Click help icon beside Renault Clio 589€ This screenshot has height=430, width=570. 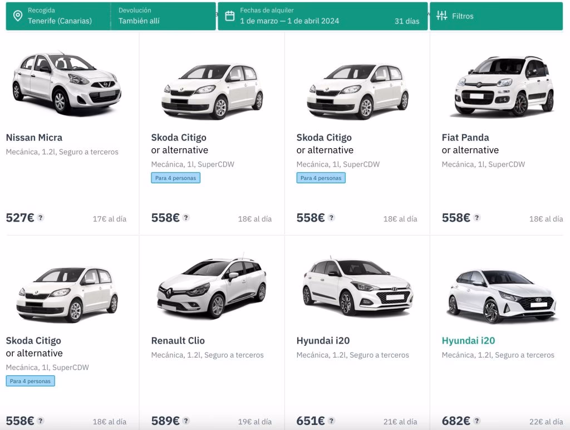[x=186, y=421]
